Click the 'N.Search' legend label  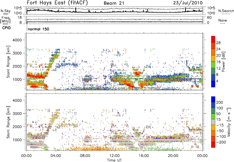point(226,11)
